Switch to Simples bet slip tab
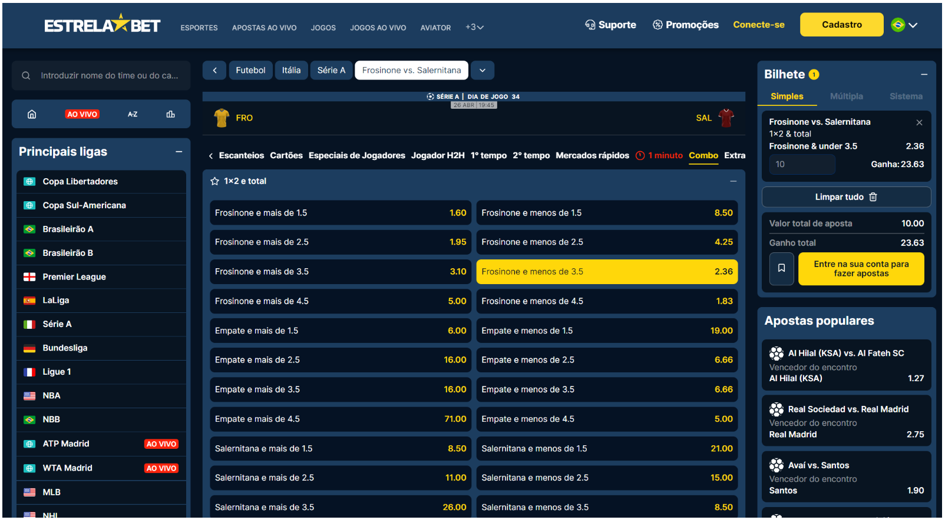Image resolution: width=945 pixels, height=520 pixels. click(x=787, y=96)
